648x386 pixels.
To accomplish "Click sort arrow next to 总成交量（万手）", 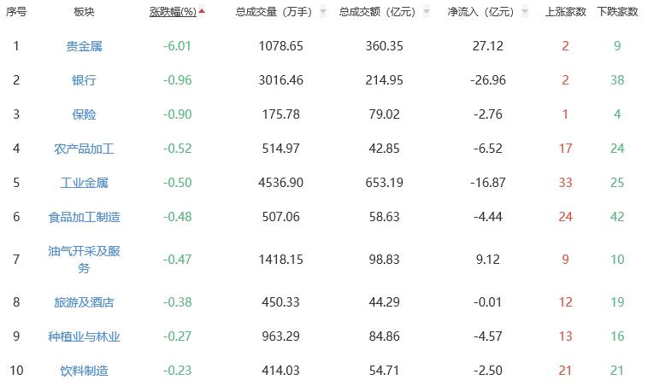I will (x=323, y=12).
